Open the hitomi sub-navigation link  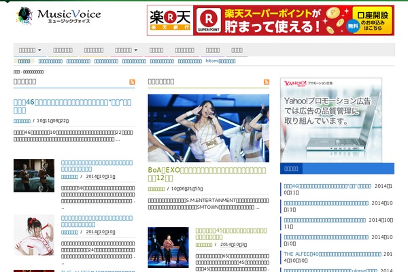(220, 61)
